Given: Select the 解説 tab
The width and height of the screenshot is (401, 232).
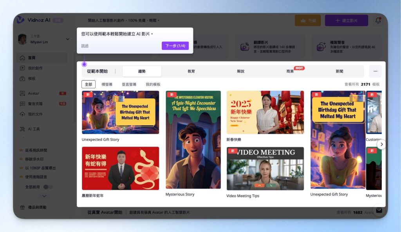Looking at the screenshot, I should tap(240, 71).
